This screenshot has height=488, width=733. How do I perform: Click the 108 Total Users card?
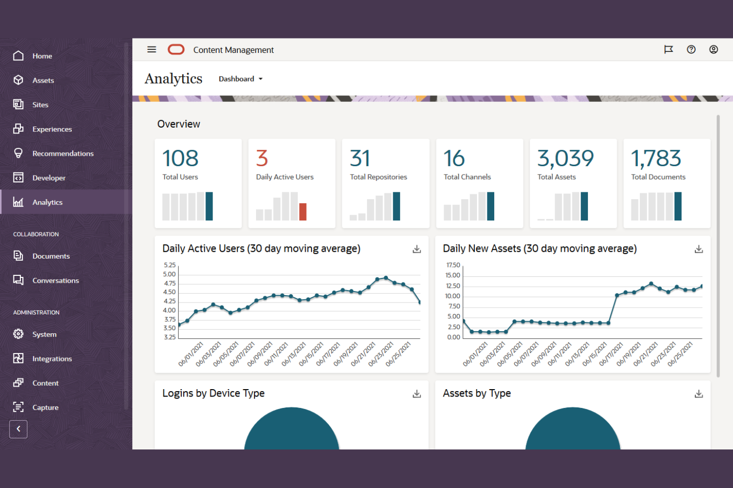point(198,183)
